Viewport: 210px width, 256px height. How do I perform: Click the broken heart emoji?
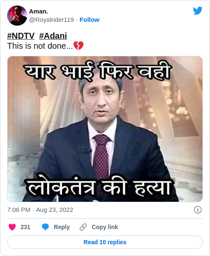pos(79,46)
